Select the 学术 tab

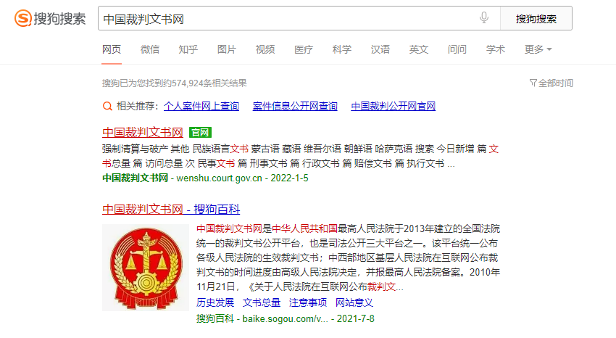pyautogui.click(x=496, y=49)
